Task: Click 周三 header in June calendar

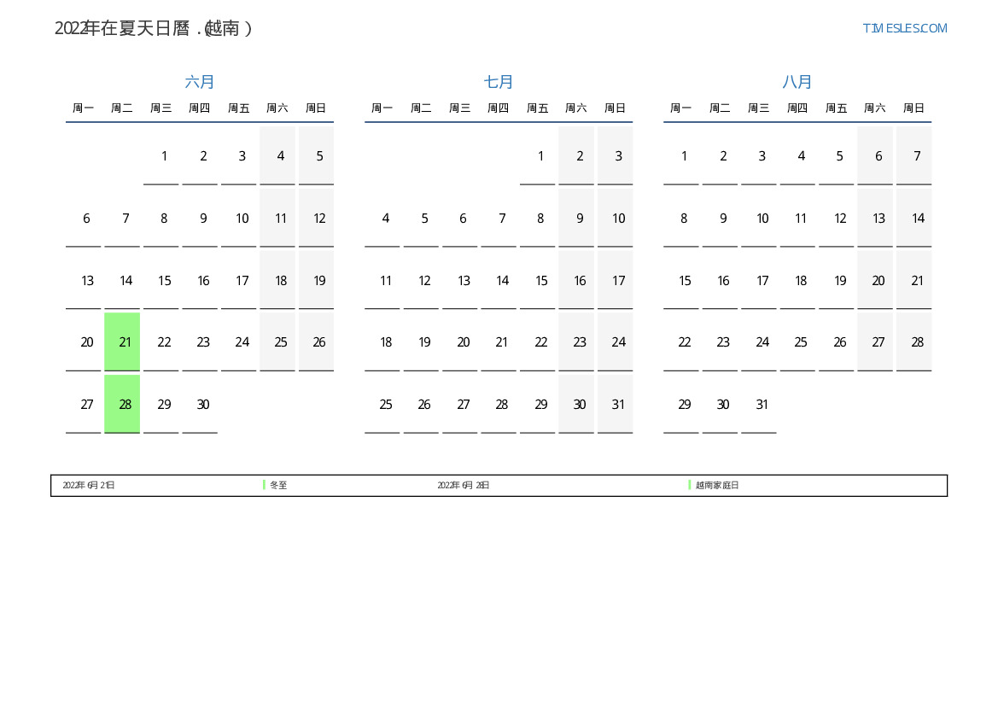Action: point(161,108)
